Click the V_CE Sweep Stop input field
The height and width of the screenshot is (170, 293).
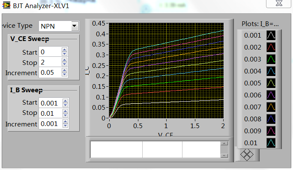(50, 62)
